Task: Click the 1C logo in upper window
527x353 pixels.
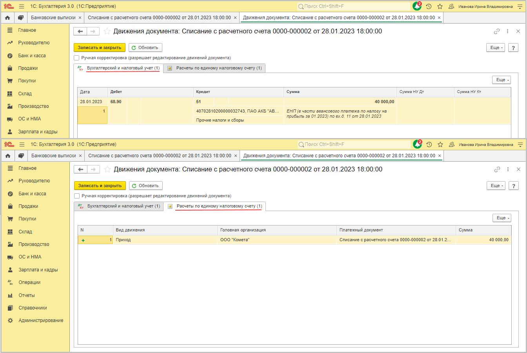Action: pyautogui.click(x=9, y=6)
